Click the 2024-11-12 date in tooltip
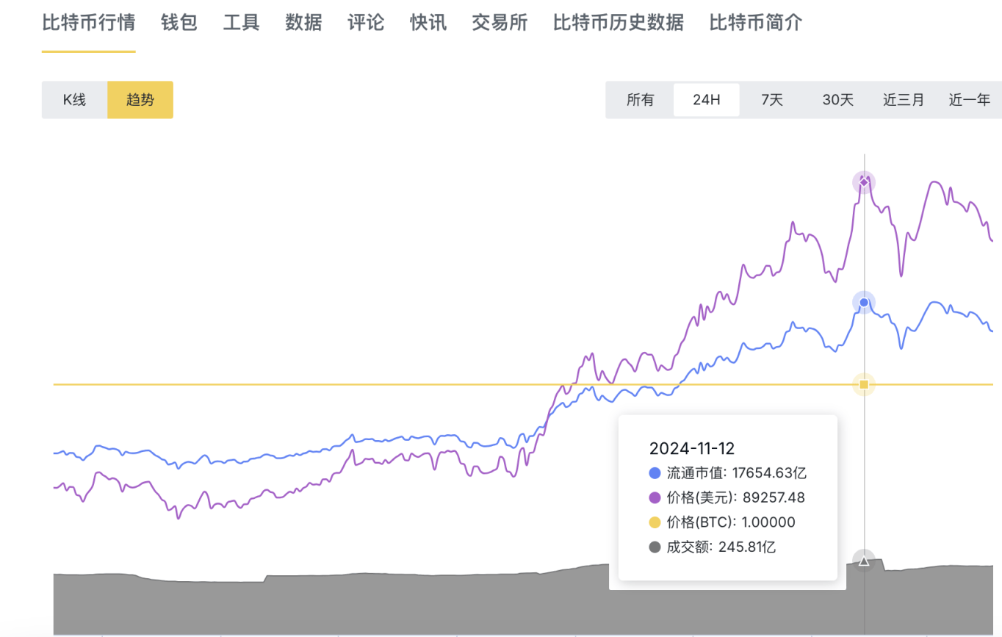The image size is (1002, 637). point(692,448)
